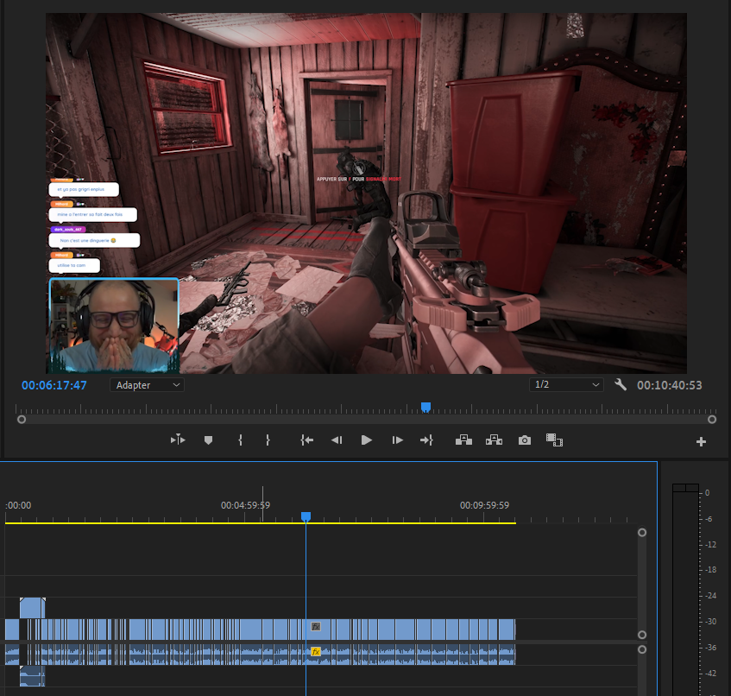Open the Adapter zoom level dropdown
The image size is (731, 696).
pos(147,385)
